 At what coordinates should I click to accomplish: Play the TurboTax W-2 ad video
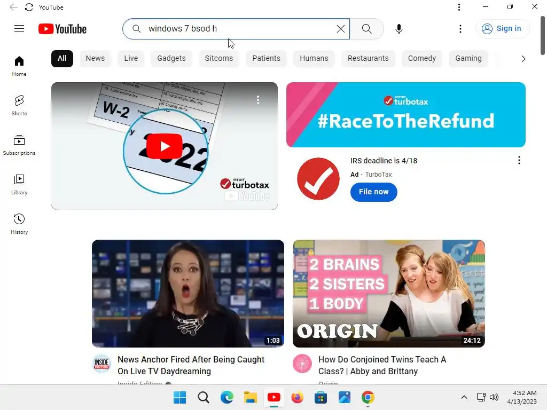click(165, 146)
